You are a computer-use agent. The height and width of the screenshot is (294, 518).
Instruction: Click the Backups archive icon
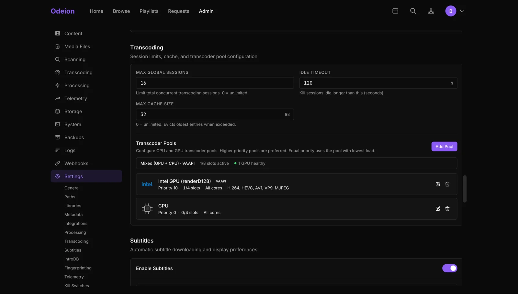(x=57, y=137)
